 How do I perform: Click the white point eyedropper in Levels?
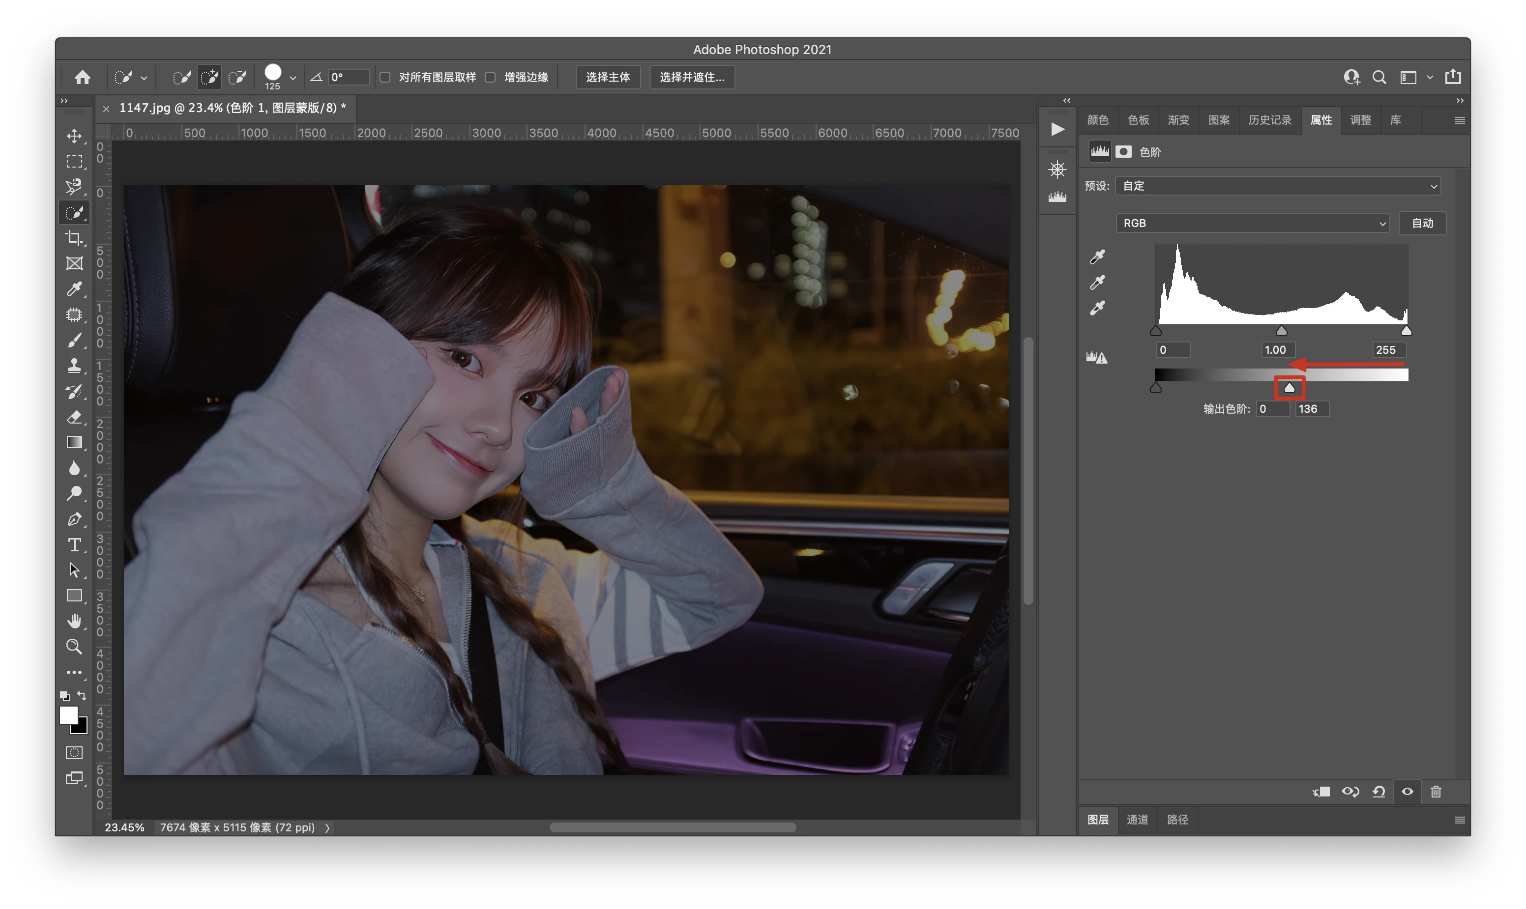click(1097, 308)
